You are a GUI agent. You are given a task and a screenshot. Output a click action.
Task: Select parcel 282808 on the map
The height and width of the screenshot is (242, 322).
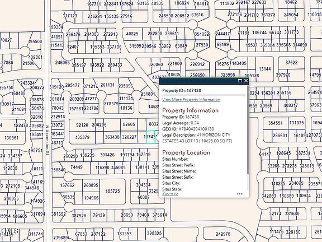click(x=155, y=34)
